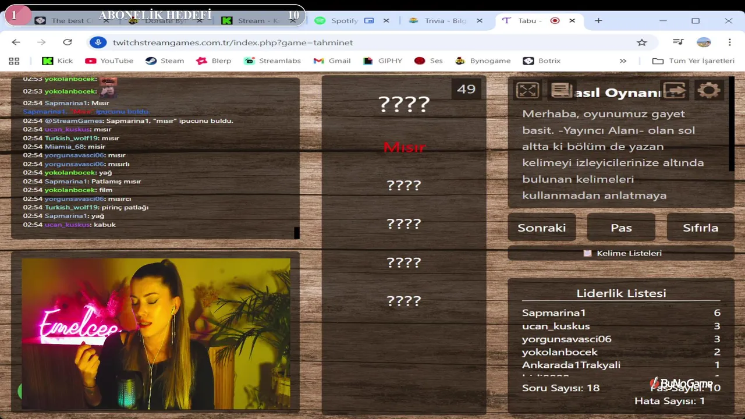Image resolution: width=745 pixels, height=419 pixels.
Task: Reload the page
Action: (x=68, y=42)
